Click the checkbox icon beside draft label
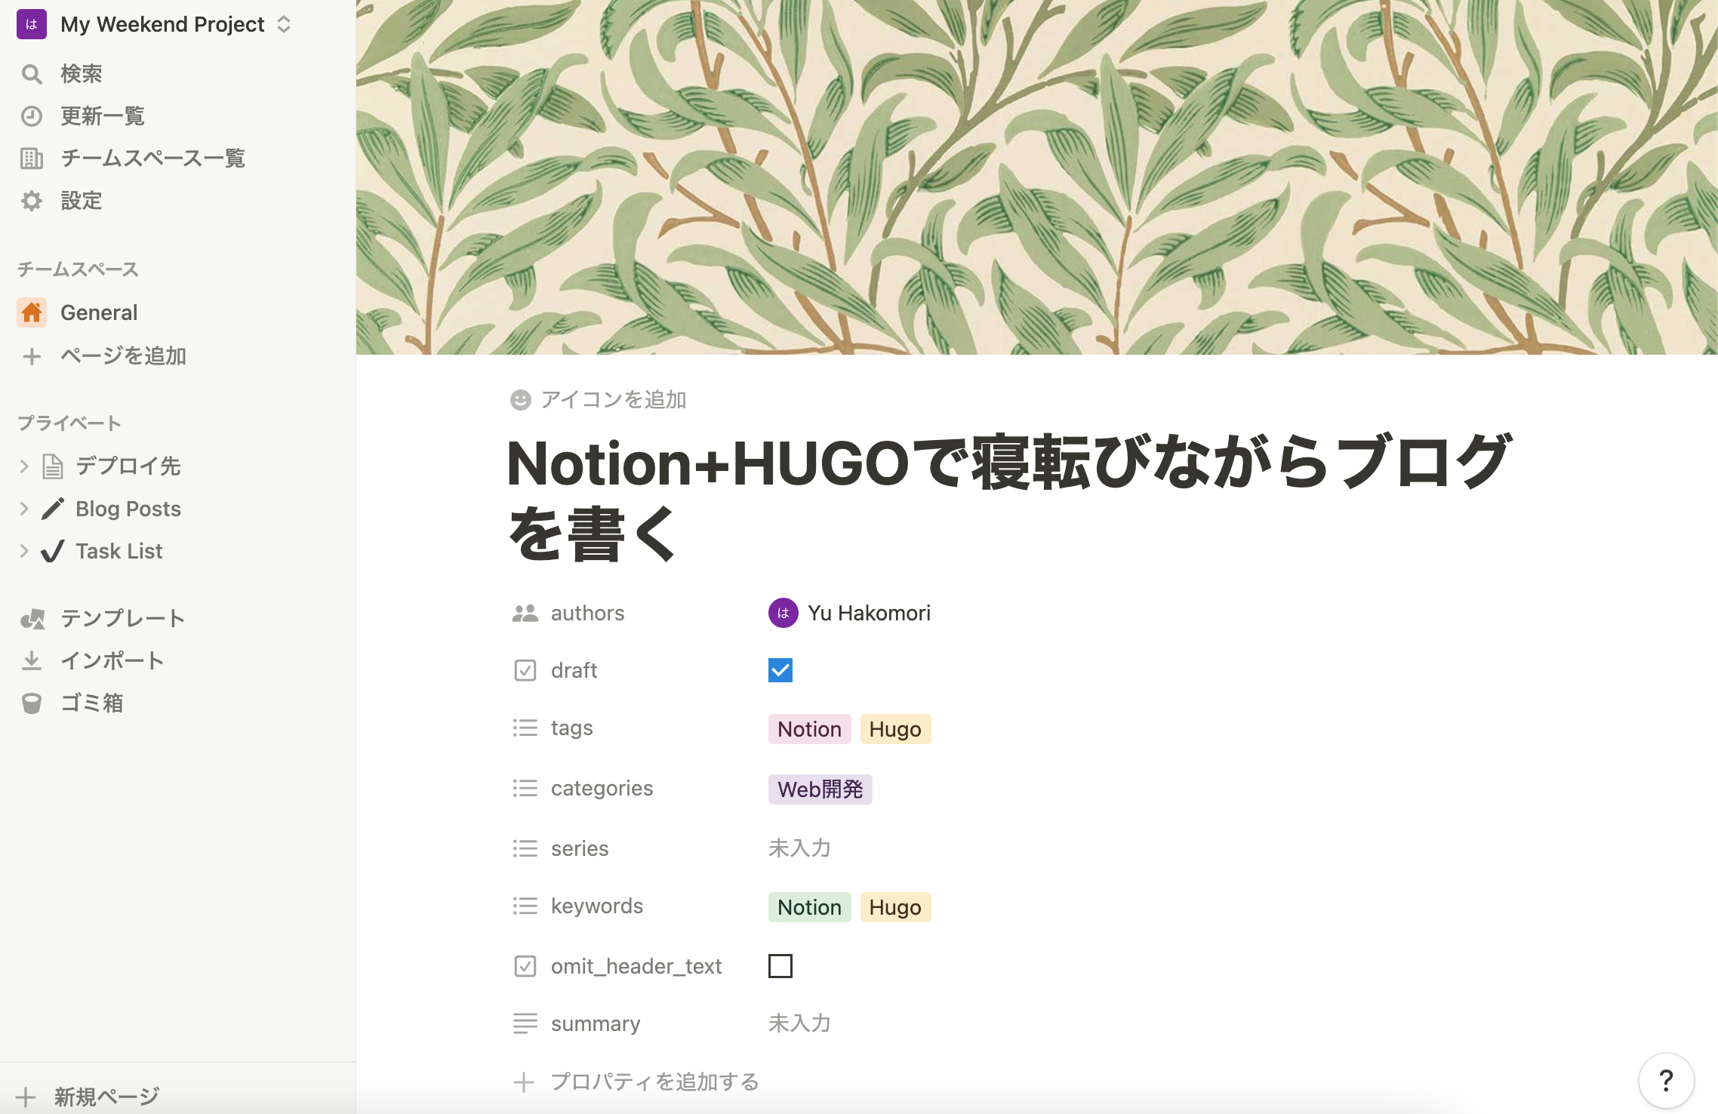The image size is (1718, 1114). (525, 670)
